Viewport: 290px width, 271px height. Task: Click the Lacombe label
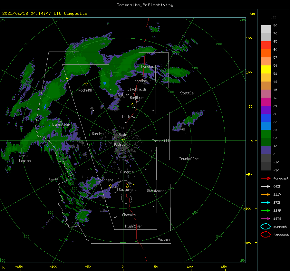click(139, 81)
